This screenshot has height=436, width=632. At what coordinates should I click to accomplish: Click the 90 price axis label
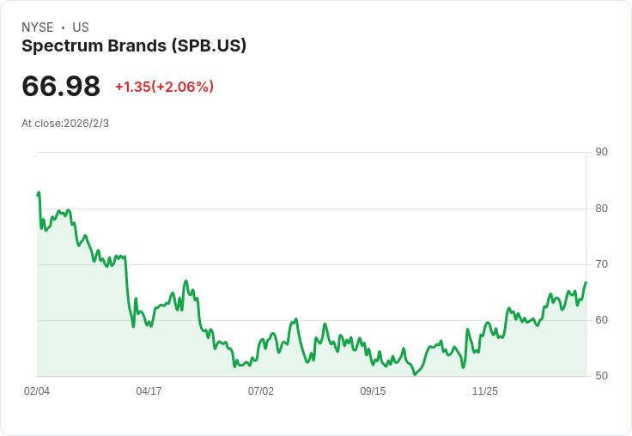(601, 152)
